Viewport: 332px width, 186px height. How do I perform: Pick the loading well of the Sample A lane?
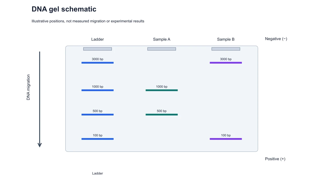(162, 49)
